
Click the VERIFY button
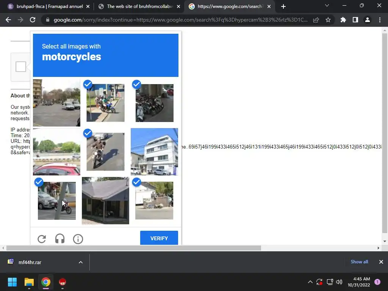click(159, 238)
